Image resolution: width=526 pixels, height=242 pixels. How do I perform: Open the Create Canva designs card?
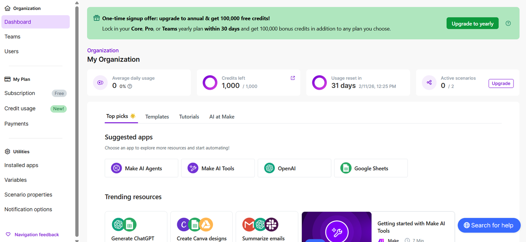click(202, 227)
